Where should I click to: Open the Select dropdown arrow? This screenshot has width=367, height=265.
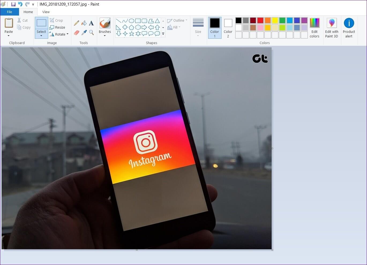[41, 36]
